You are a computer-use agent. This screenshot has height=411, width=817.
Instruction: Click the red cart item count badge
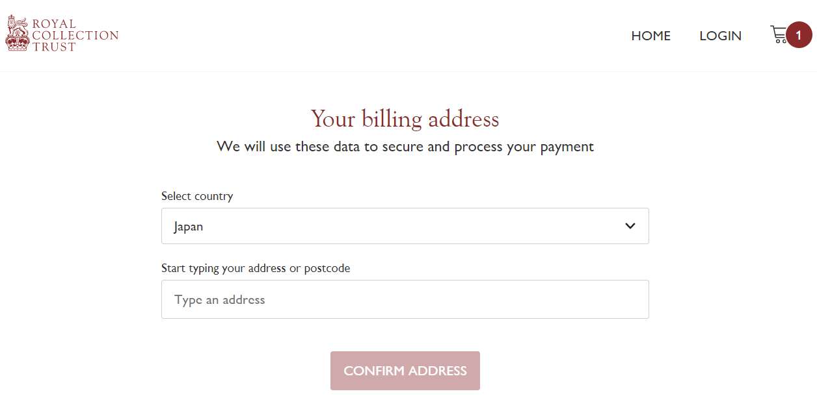tap(799, 35)
